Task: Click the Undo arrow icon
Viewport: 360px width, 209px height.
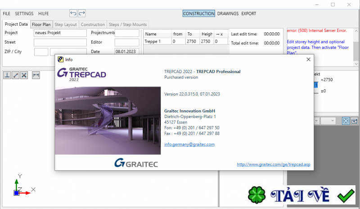Action: (73, 13)
